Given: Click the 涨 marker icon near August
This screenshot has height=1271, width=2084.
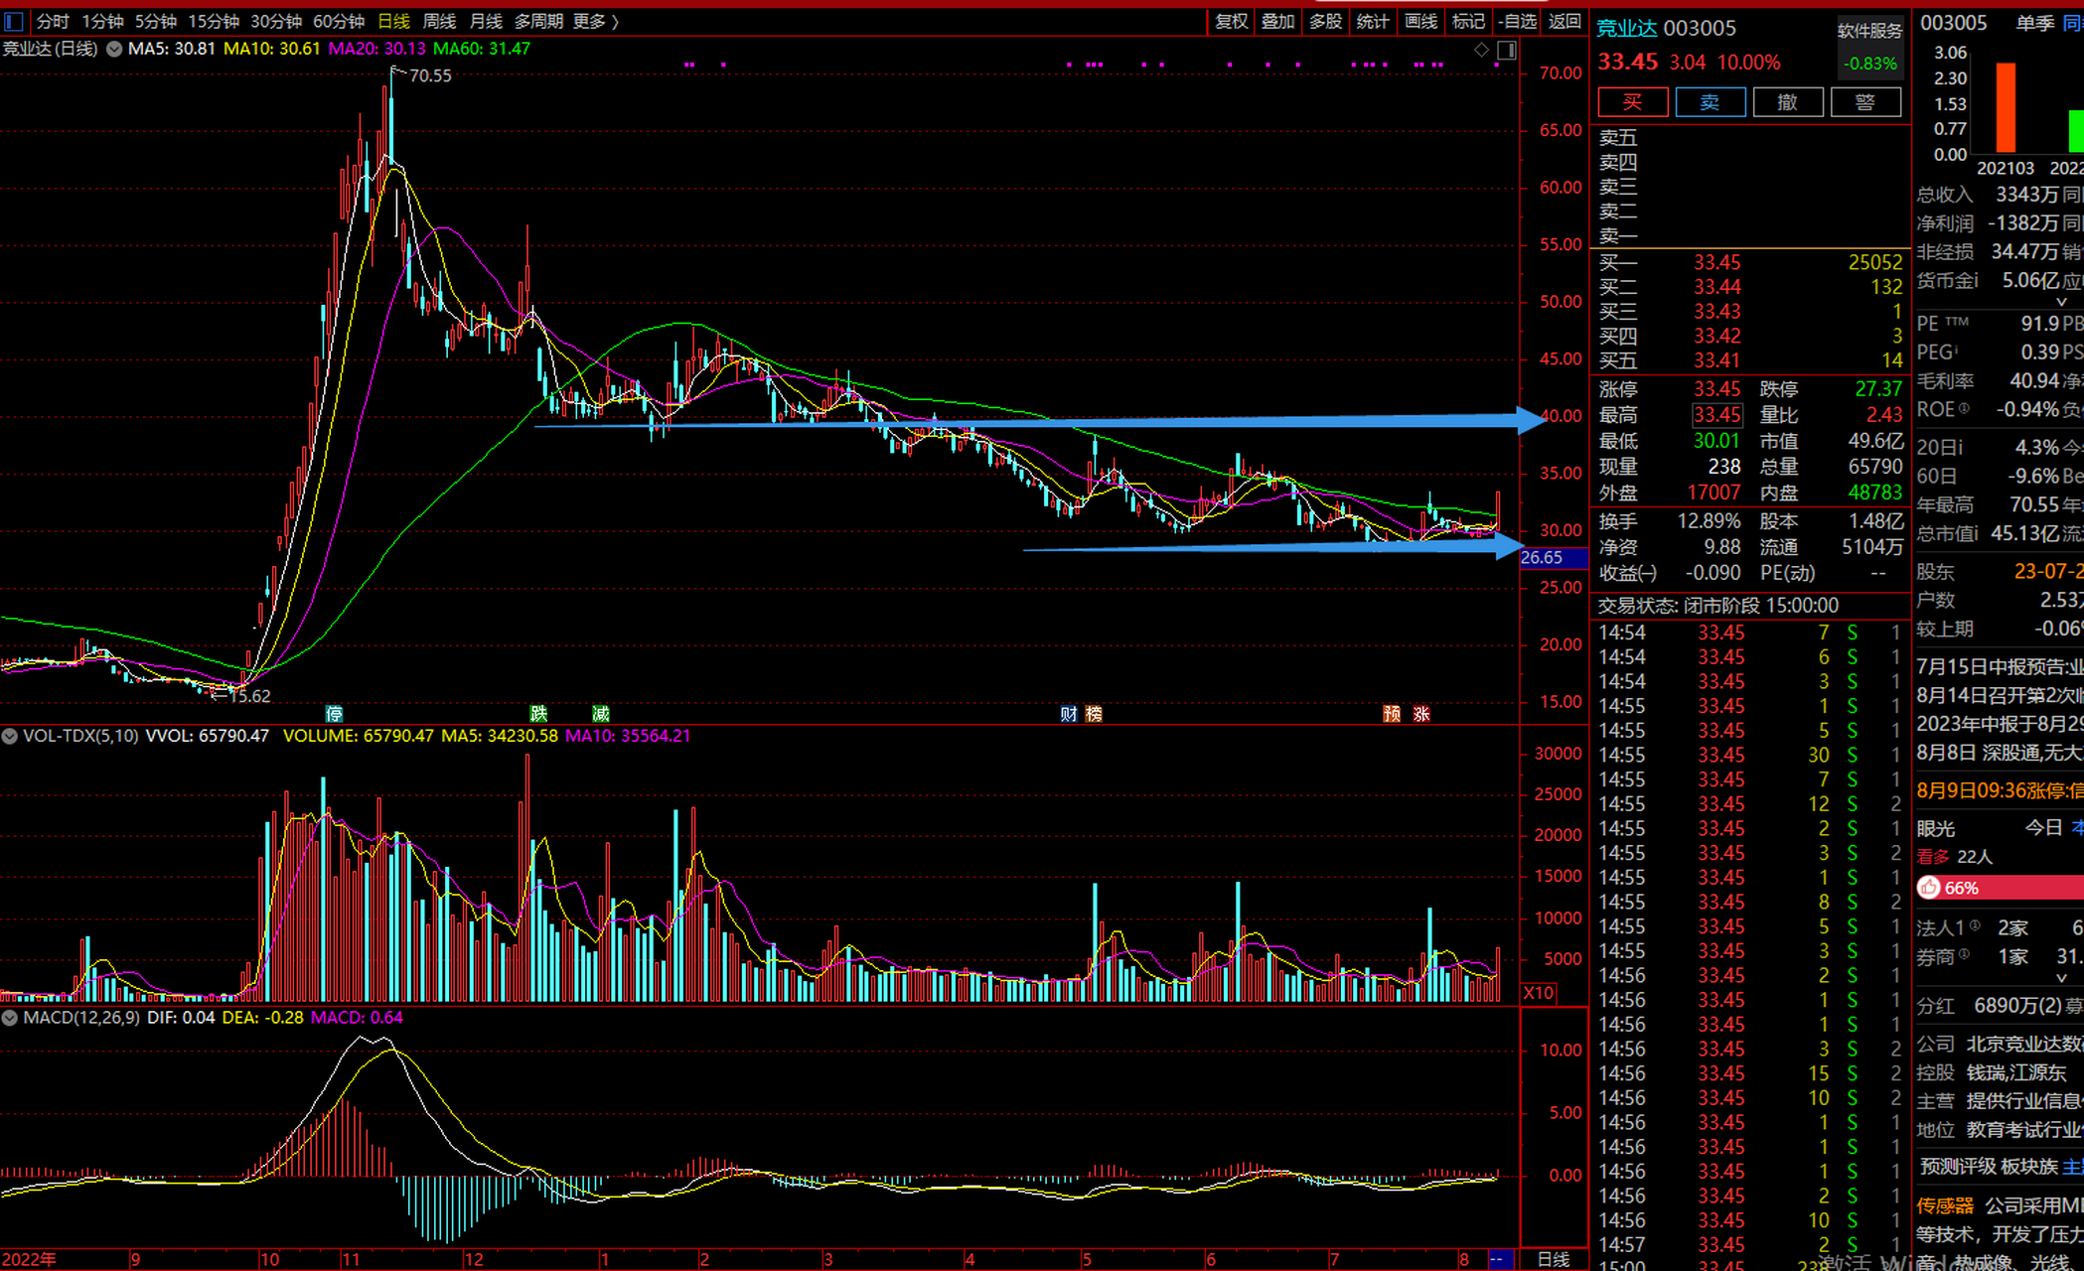Looking at the screenshot, I should tap(1421, 713).
